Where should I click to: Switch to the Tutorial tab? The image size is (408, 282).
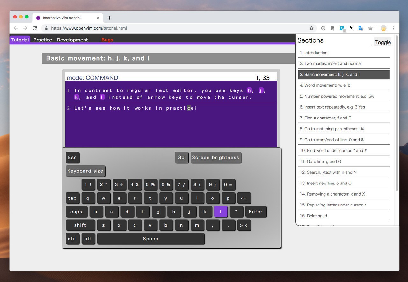(20, 40)
